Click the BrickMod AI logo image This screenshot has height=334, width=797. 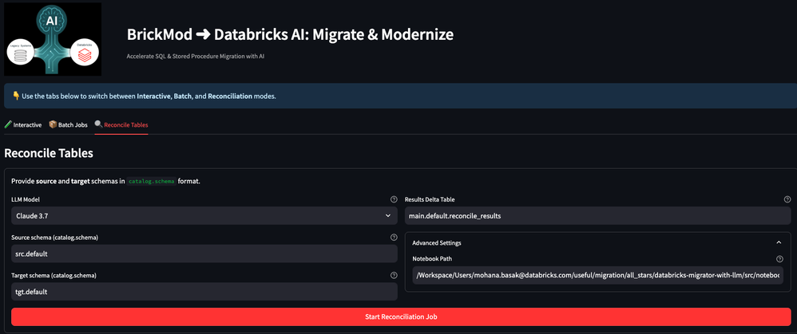coord(53,39)
